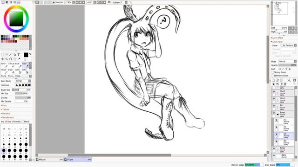298x167 pixels.
Task: Adjust the Brush Size slider
Action: tap(23, 90)
